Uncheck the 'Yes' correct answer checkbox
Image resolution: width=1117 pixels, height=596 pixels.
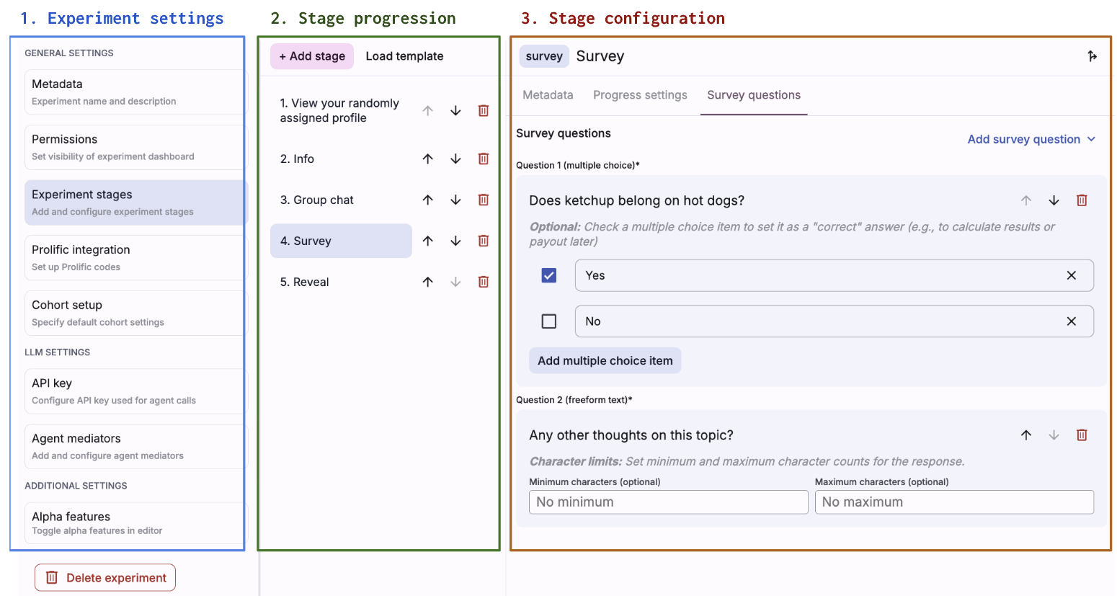tap(549, 275)
